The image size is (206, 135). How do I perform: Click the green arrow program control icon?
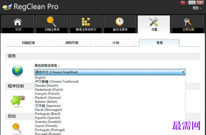[17, 100]
